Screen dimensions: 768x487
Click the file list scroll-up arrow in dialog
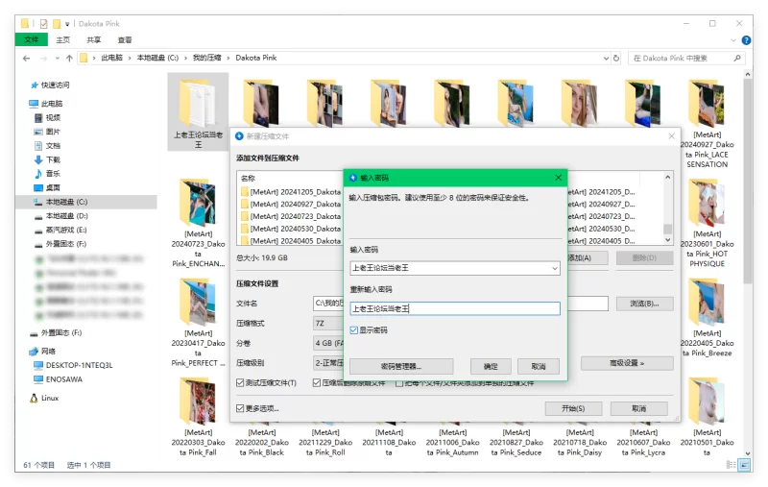tap(667, 178)
